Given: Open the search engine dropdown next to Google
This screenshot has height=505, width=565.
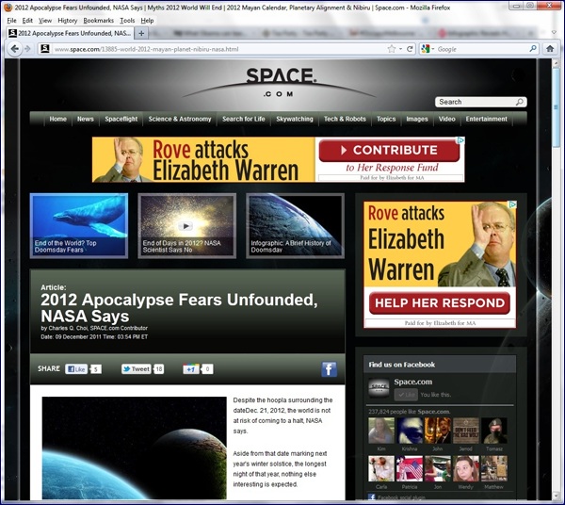Looking at the screenshot, I should click(433, 49).
